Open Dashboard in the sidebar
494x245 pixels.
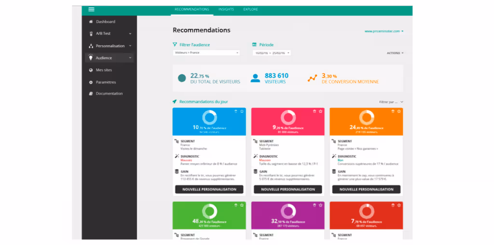pyautogui.click(x=106, y=22)
